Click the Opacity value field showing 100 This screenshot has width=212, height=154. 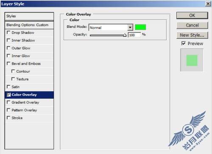134,35
